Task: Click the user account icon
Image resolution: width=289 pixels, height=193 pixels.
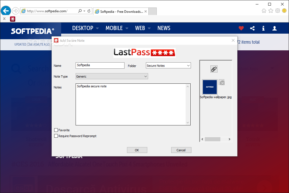Action: (275, 28)
